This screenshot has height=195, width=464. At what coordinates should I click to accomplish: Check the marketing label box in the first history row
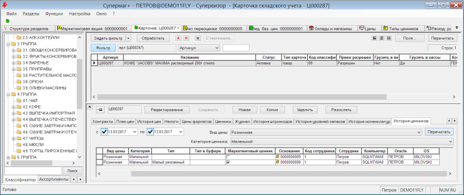[227, 156]
